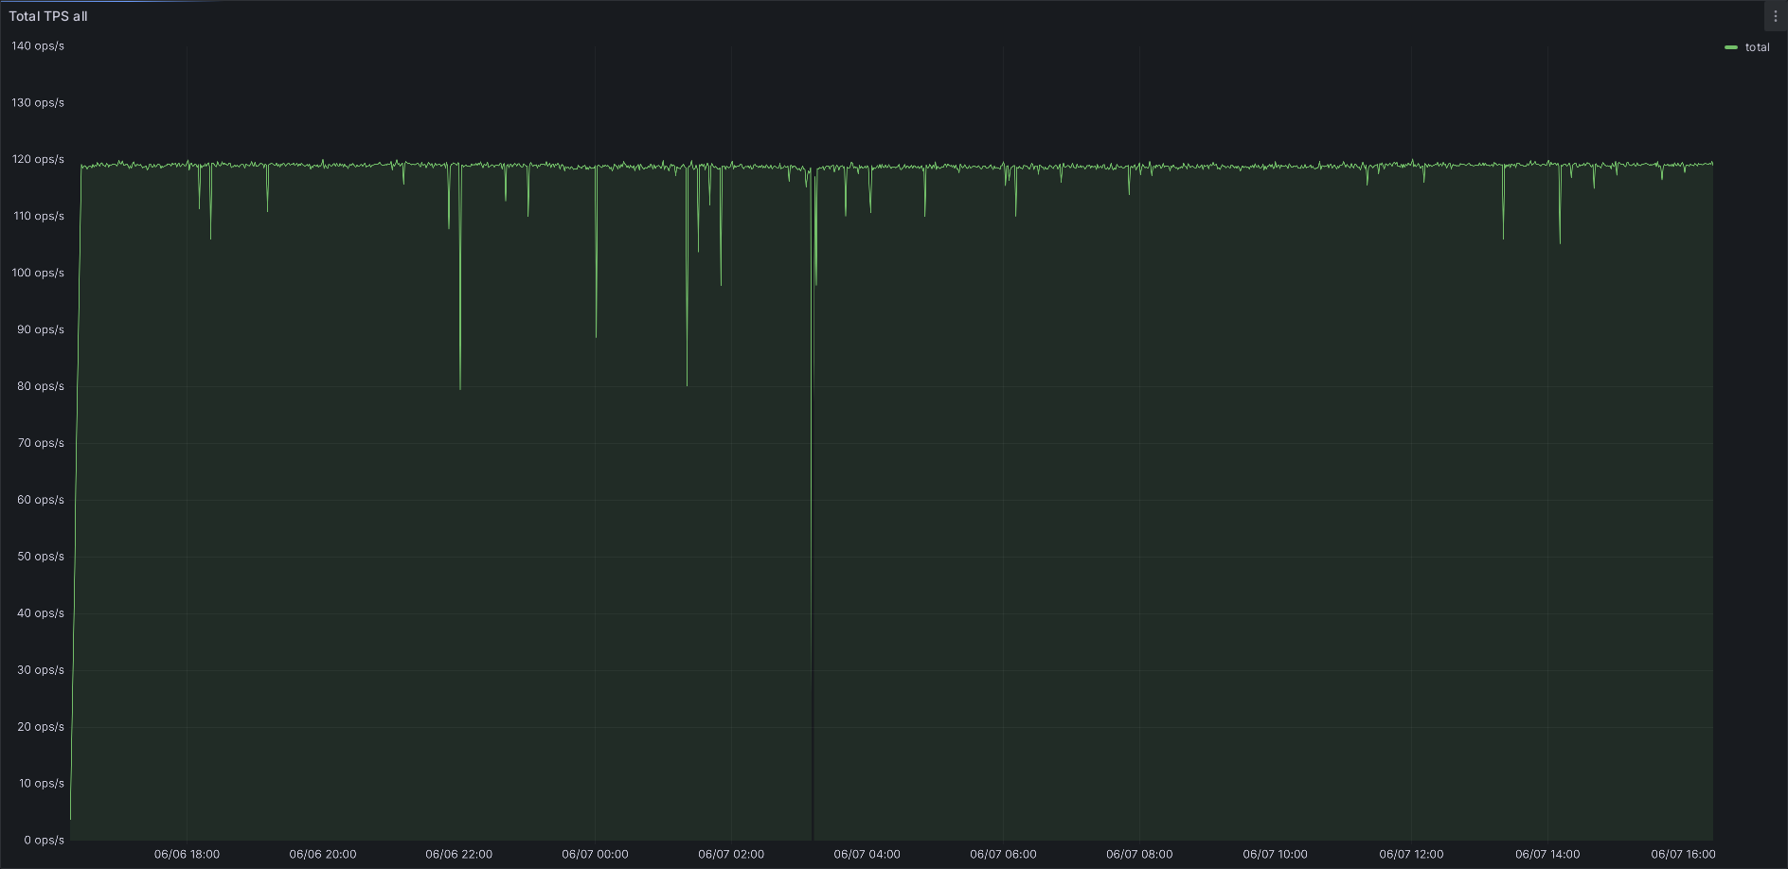Click the '90 ops/s' axis label
This screenshot has width=1788, height=869.
(x=41, y=329)
